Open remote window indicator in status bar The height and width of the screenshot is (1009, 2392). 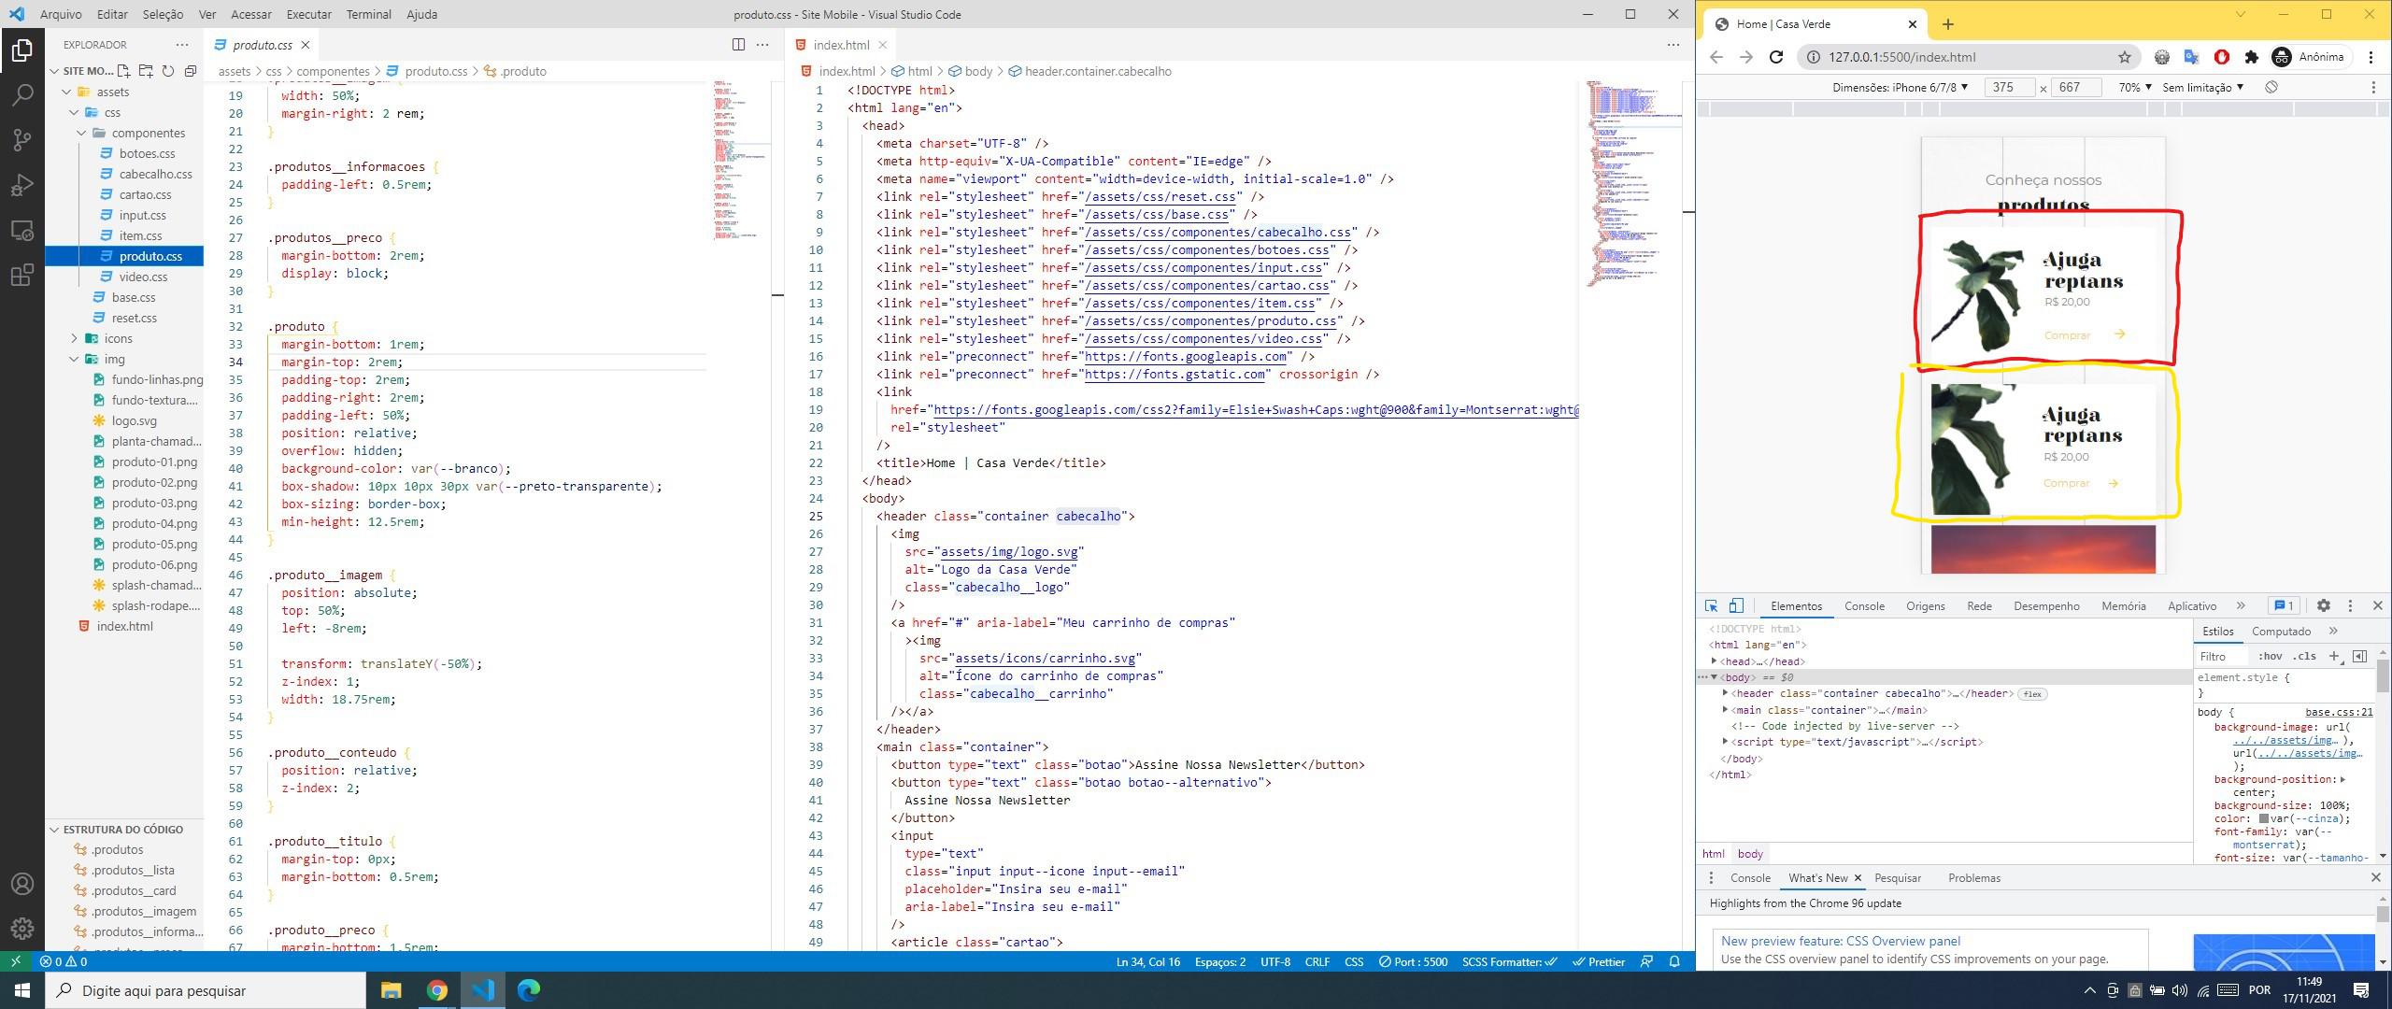15,961
